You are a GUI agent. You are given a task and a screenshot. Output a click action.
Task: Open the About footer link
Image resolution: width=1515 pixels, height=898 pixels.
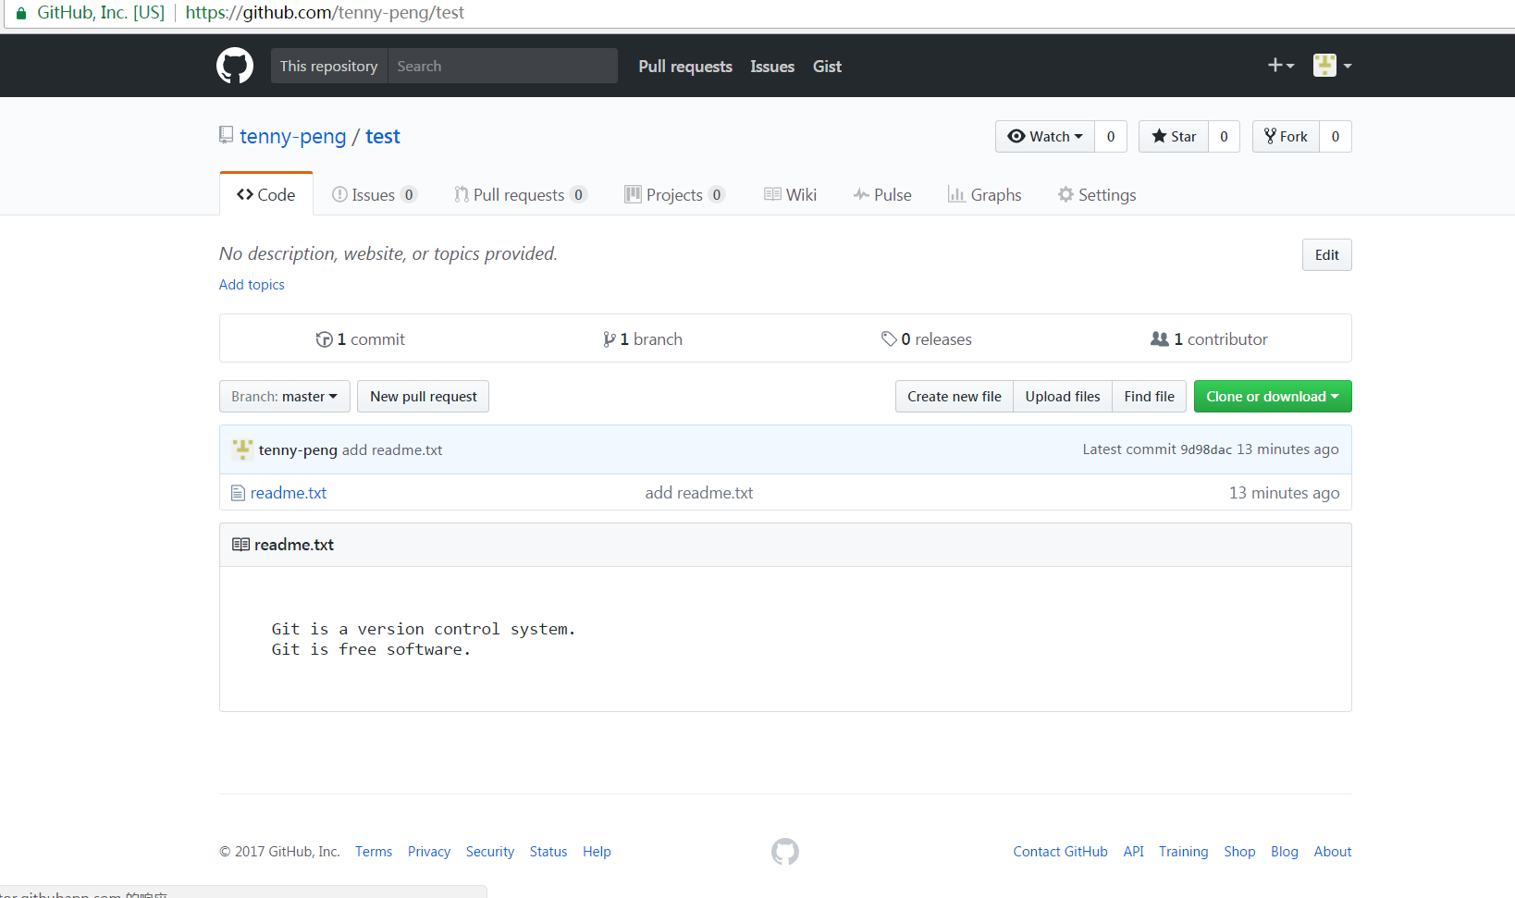pyautogui.click(x=1333, y=852)
